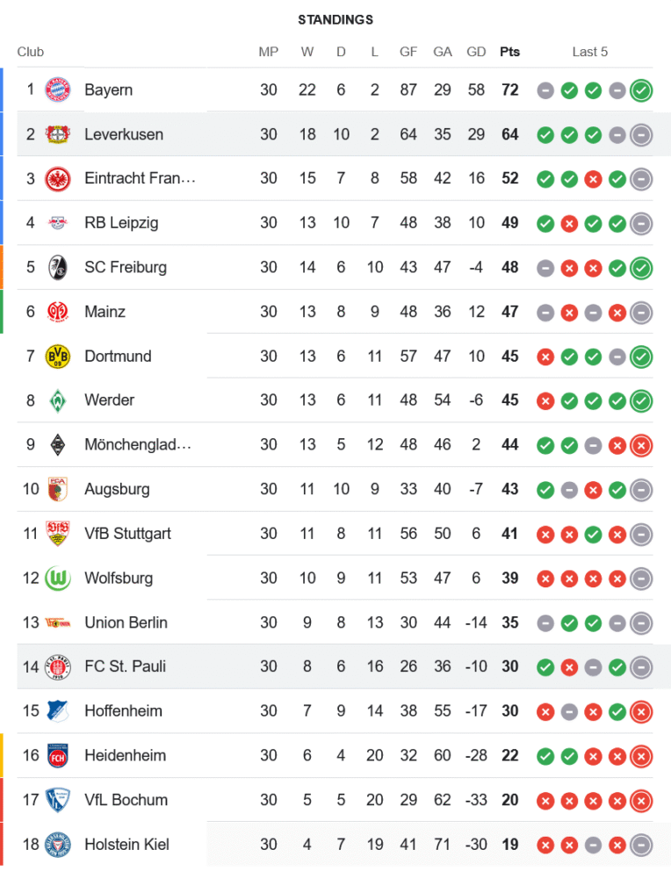The width and height of the screenshot is (671, 878).
Task: Click the MP column header
Action: pos(269,52)
